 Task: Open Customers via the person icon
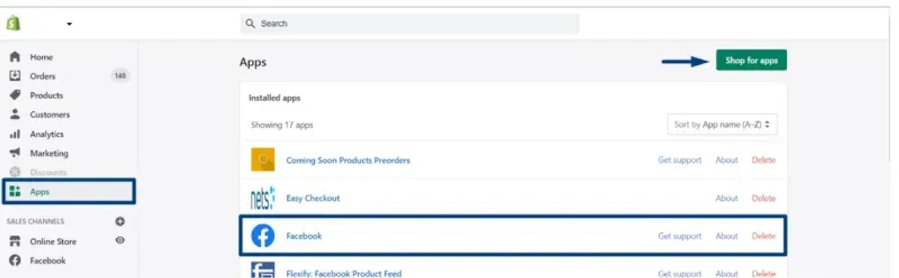[15, 114]
